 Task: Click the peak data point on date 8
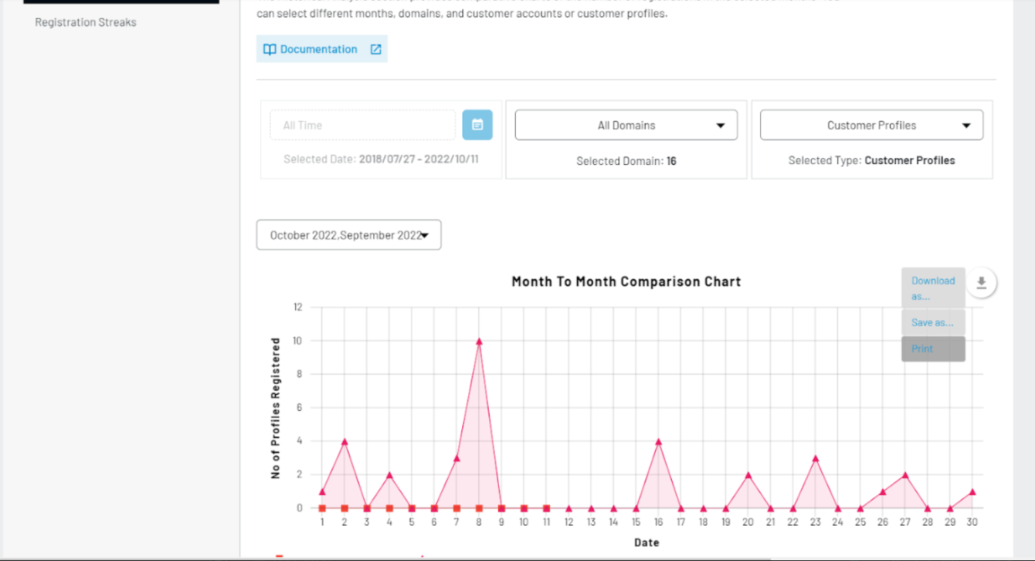click(479, 342)
